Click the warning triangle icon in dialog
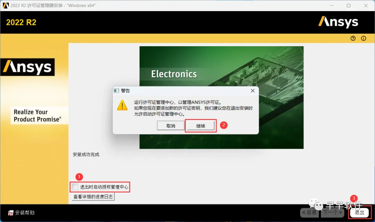The height and width of the screenshot is (222, 375). pos(122,105)
